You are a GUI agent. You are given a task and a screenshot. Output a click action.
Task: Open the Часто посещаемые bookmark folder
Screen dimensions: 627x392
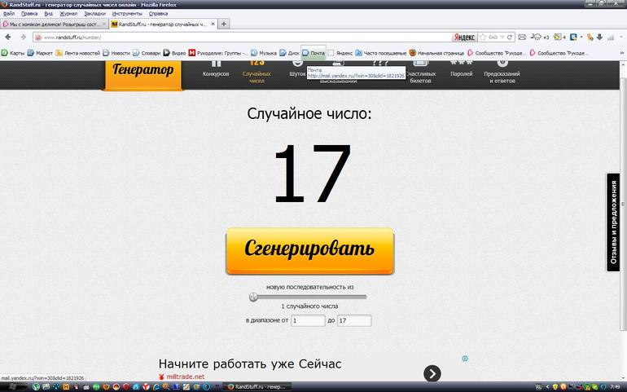(x=381, y=53)
